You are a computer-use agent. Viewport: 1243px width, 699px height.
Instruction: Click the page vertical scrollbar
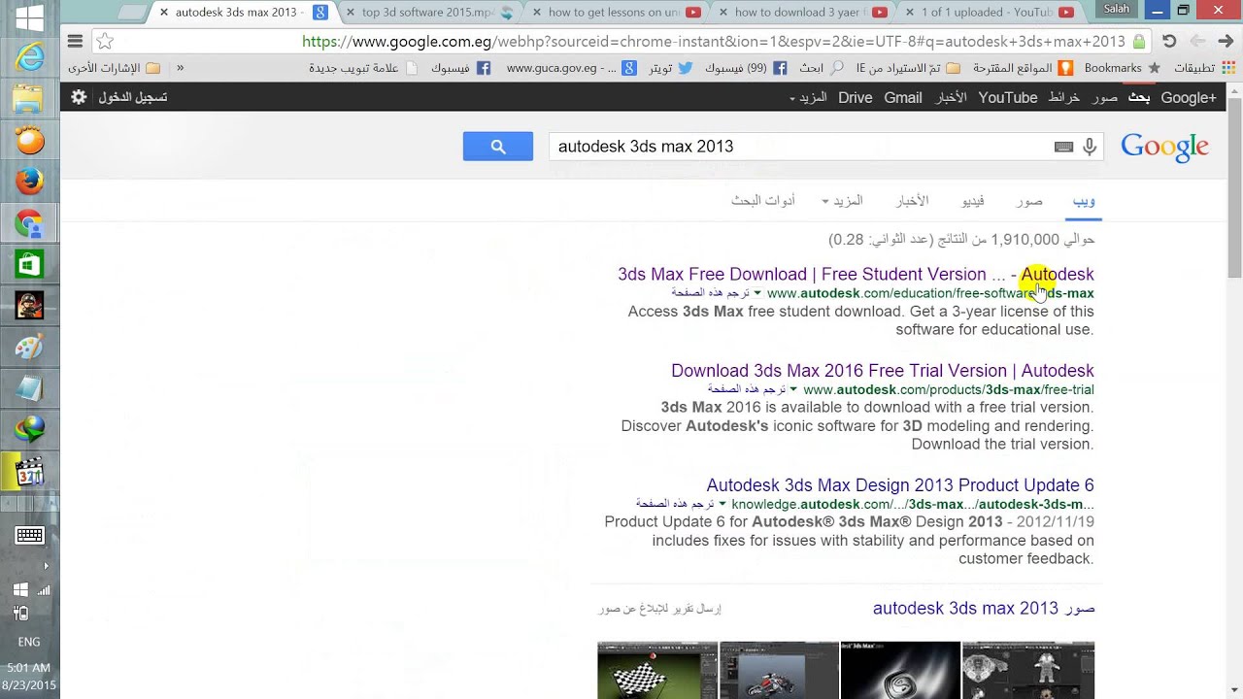(1234, 185)
